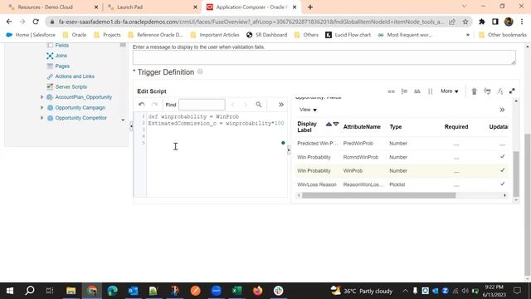Sort Display Label descending
This screenshot has height=299, width=531.
click(x=335, y=124)
